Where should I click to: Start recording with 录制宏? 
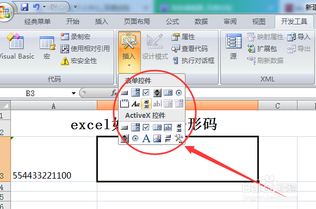[76, 37]
